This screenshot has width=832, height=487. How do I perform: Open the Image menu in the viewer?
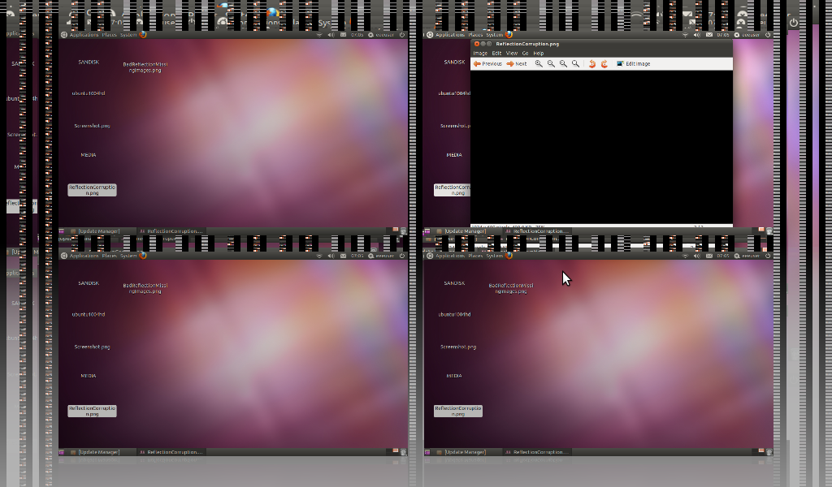pyautogui.click(x=480, y=54)
